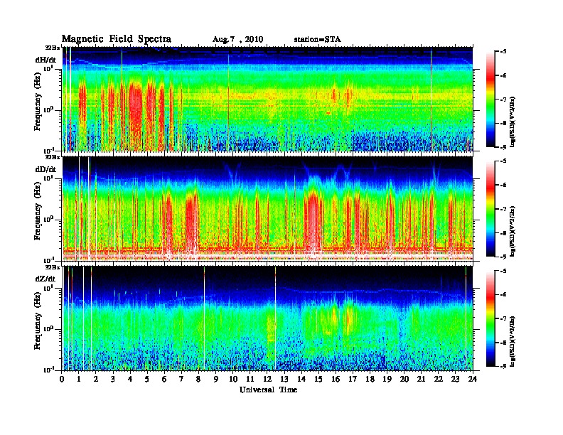Click the "23" tick on the Universal Time axis
This screenshot has width=563, height=435.
point(456,380)
